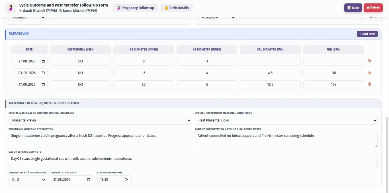Switch to the Birth Details tab
The image size is (389, 193).
coord(177,8)
